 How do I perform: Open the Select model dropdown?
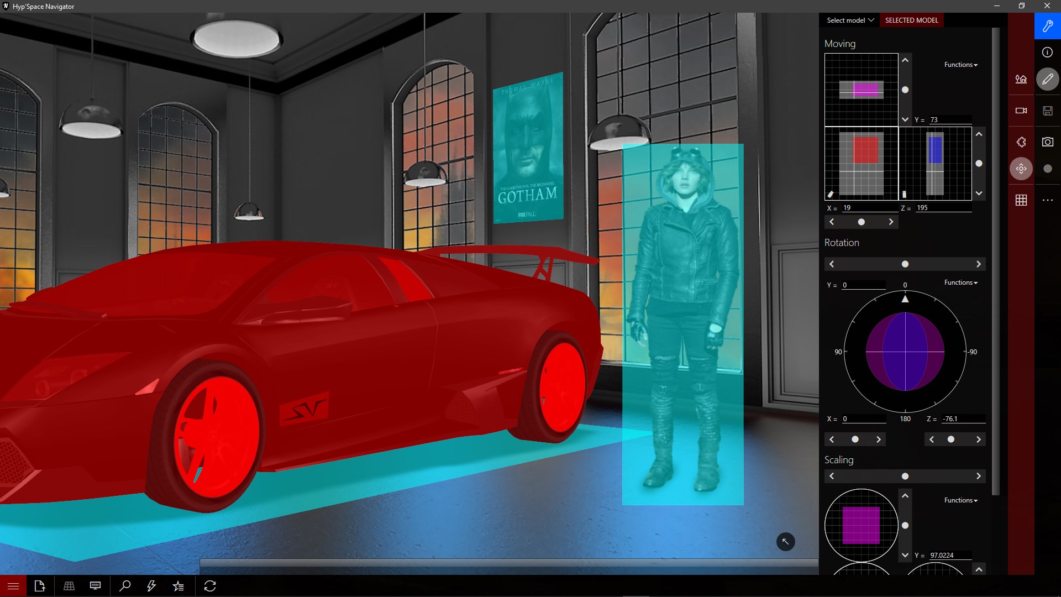coord(850,20)
